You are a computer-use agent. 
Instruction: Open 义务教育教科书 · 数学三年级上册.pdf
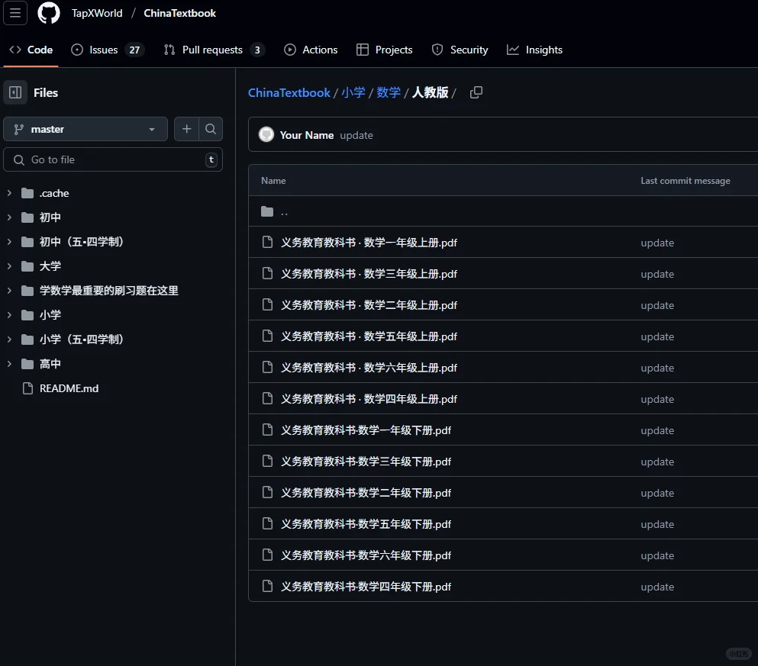(x=369, y=274)
